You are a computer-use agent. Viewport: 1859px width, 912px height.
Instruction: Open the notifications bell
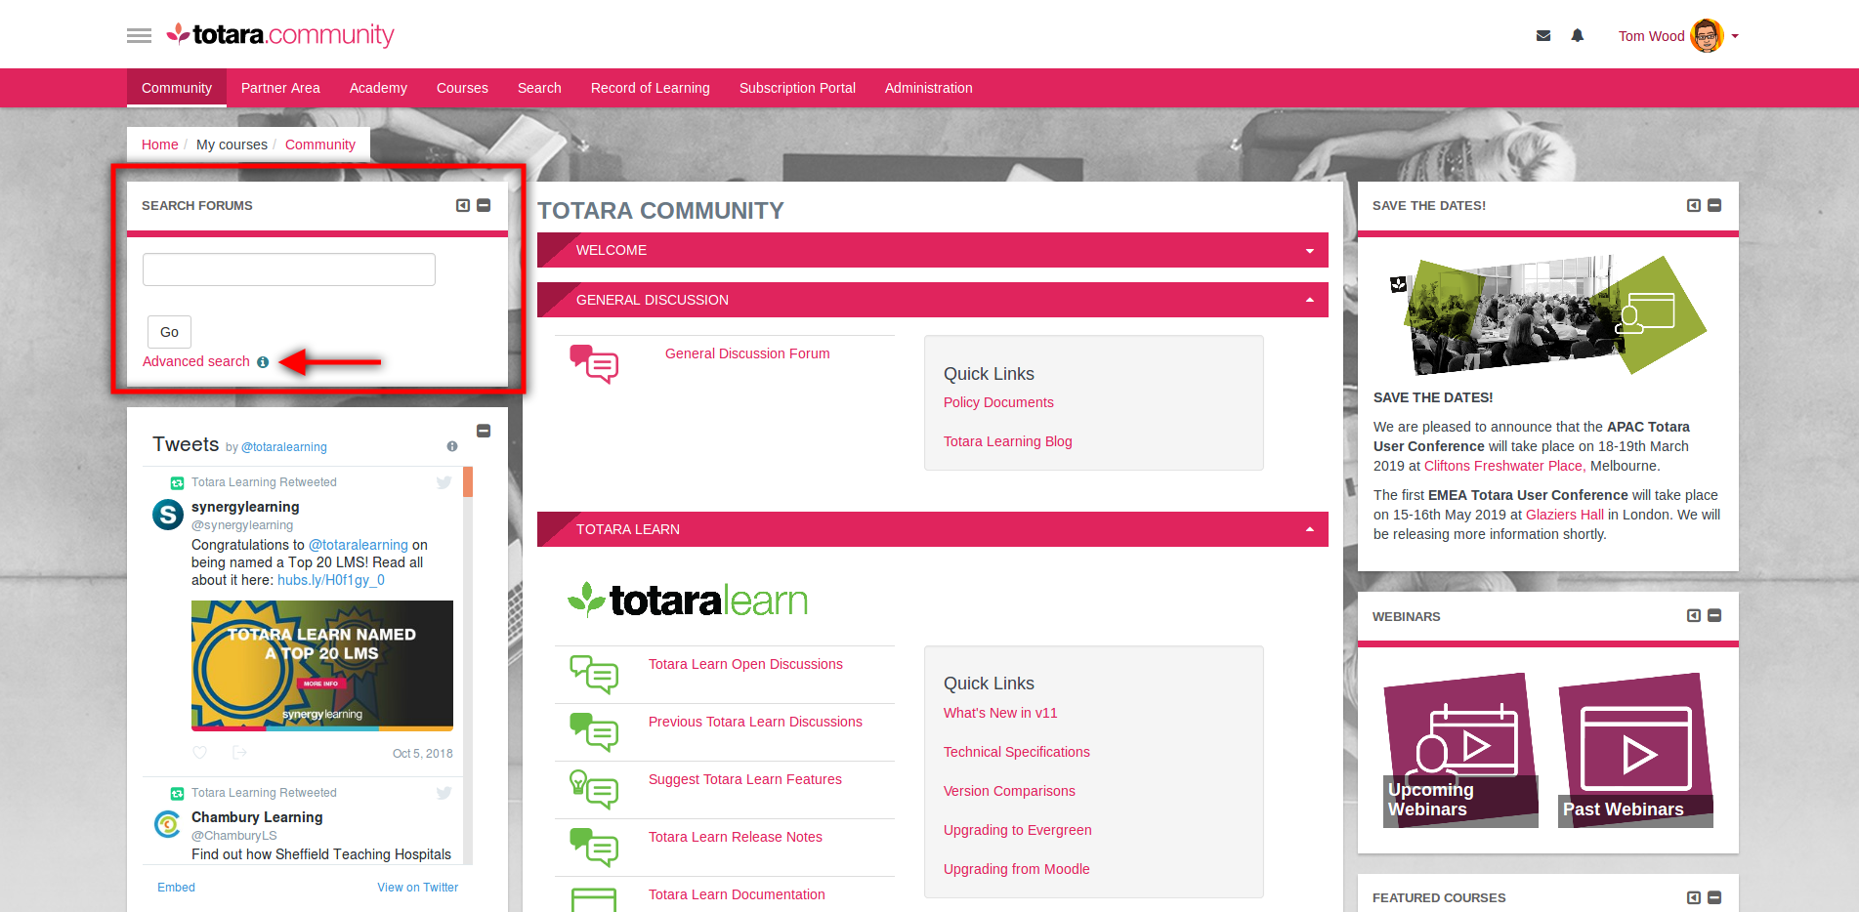coord(1578,36)
